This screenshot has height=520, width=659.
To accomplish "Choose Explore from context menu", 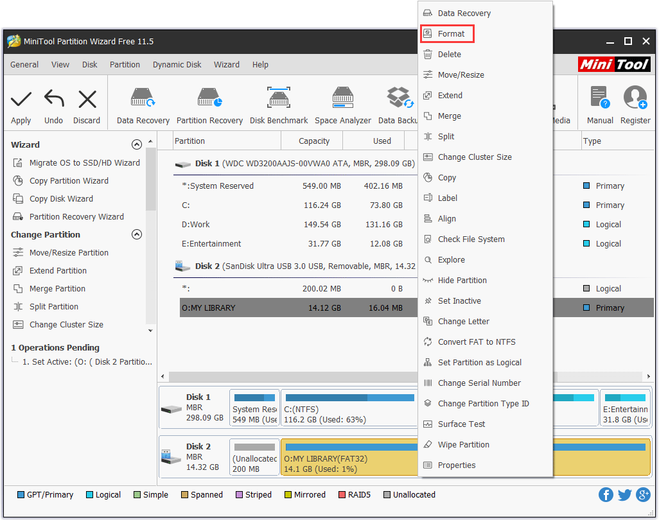I will coord(486,260).
